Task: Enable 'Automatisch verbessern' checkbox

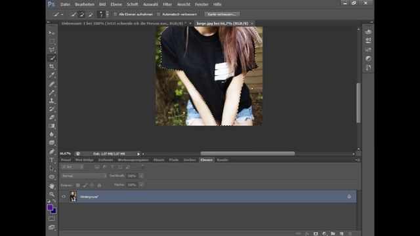Action: coord(159,14)
